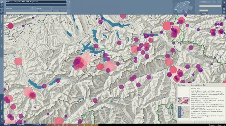
Task: Select the arrow pointer tool icon
Action: coord(224,2)
